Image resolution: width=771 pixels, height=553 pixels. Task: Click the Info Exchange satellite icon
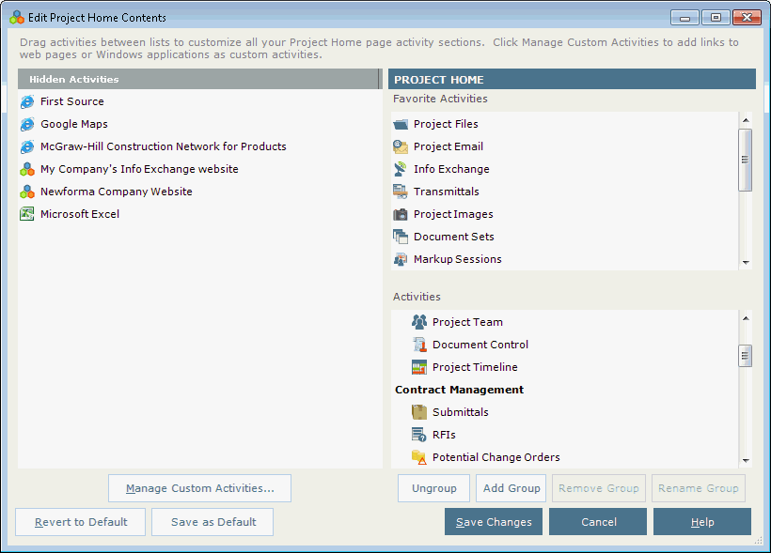click(401, 169)
